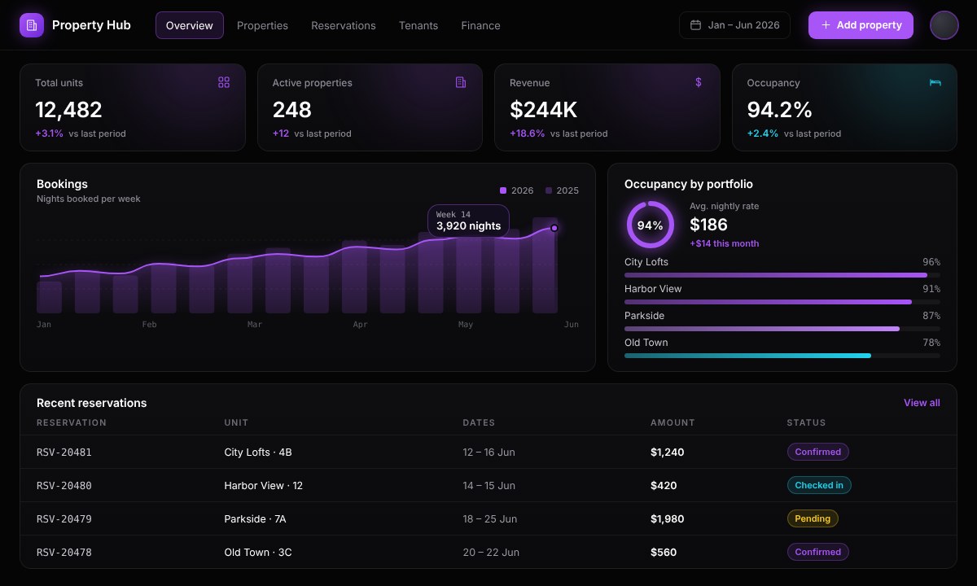
Task: Click the Active properties value 248
Action: click(292, 110)
